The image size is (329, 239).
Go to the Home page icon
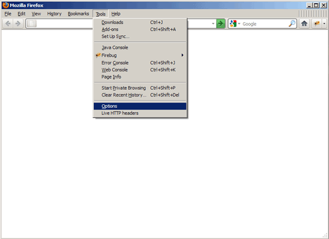point(304,23)
